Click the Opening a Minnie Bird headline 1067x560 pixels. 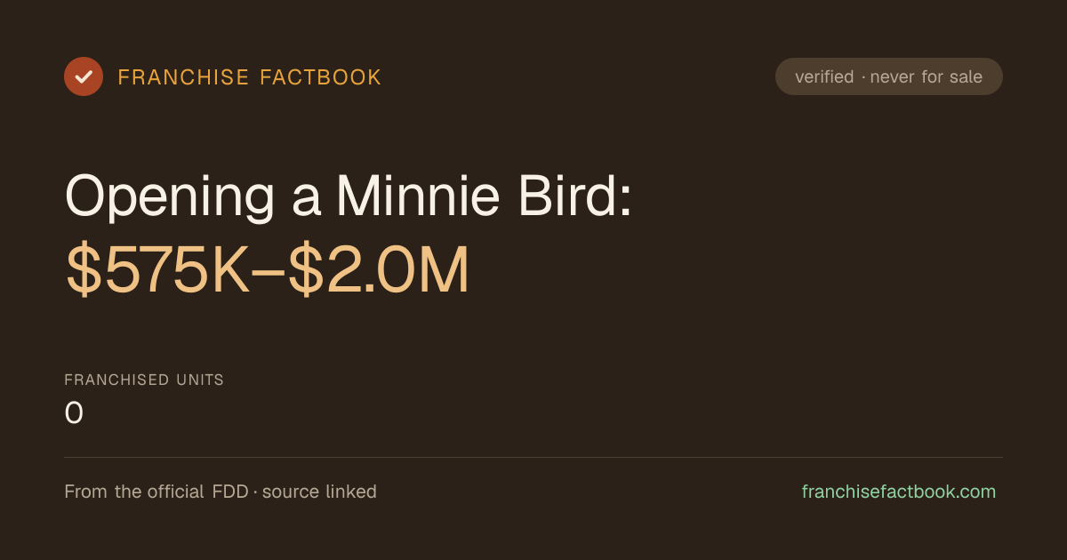pyautogui.click(x=349, y=196)
